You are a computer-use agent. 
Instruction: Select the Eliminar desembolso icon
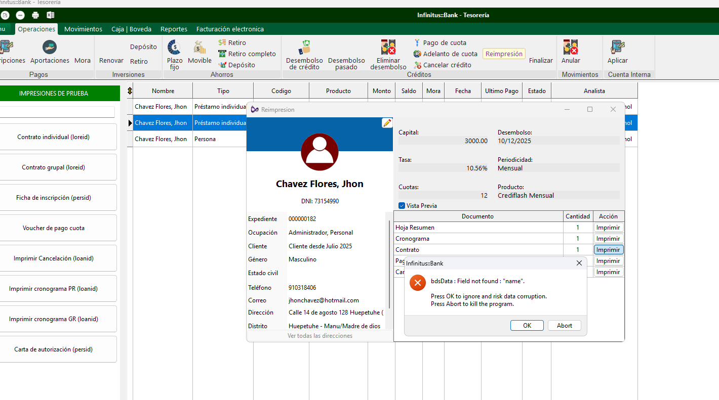pyautogui.click(x=388, y=48)
